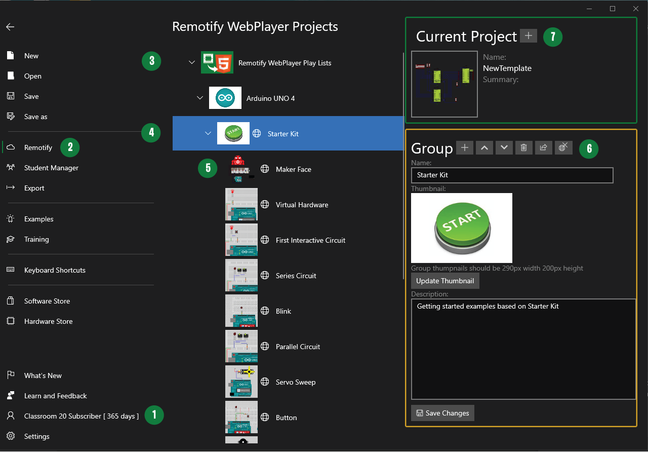Screen dimensions: 648x452
Task: Click globe icon beside Blink
Action: pos(265,311)
